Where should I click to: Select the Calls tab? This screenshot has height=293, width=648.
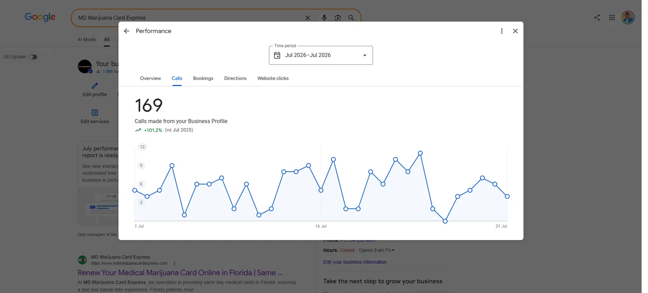(x=177, y=78)
